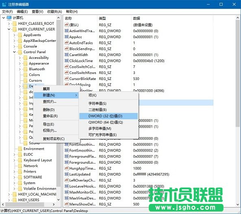Click the HKEY_CLASSES_ROOT folder icon
This screenshot has height=214, width=241.
click(x=15, y=24)
